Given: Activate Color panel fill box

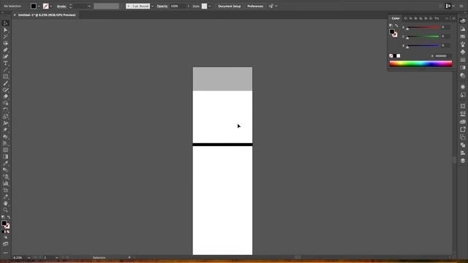Looking at the screenshot, I should (x=392, y=31).
